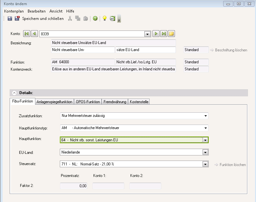Viewport: 256px width, 202px height.
Task: Switch to the Anlagenspiegelfunktion tab
Action: point(54,102)
